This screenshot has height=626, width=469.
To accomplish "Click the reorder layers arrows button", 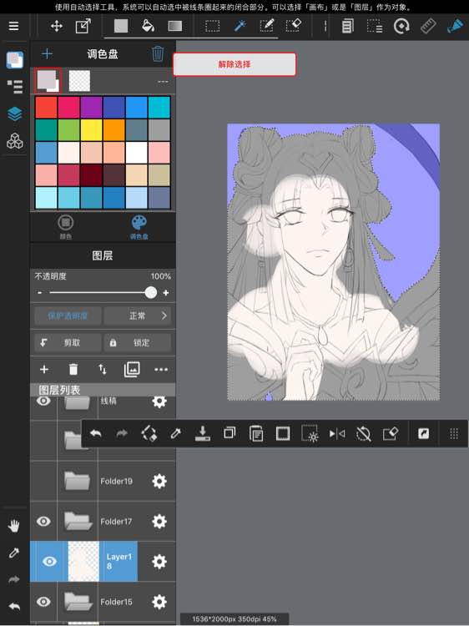I will (x=103, y=370).
